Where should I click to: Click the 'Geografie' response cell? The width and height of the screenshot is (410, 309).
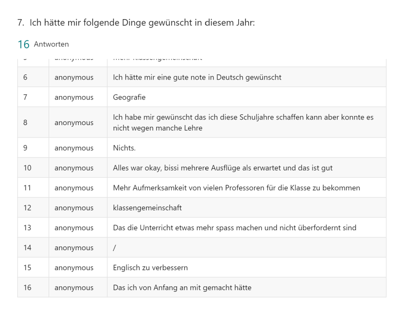pyautogui.click(x=129, y=97)
